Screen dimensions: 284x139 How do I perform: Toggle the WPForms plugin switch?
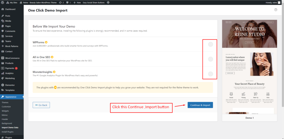tap(211, 44)
